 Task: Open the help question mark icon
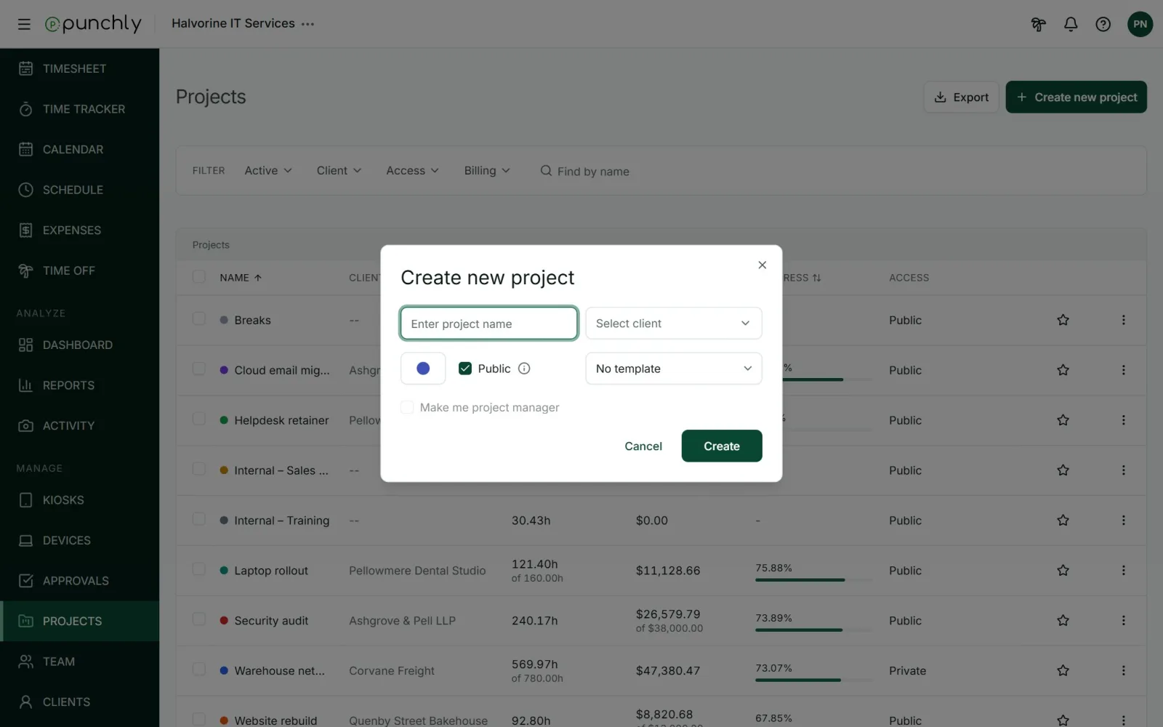pyautogui.click(x=1103, y=24)
